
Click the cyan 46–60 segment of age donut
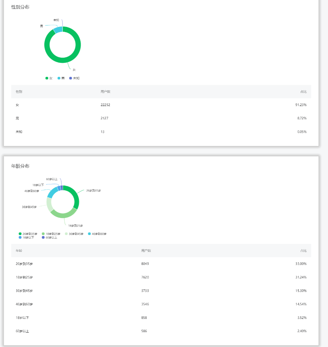pyautogui.click(x=53, y=192)
